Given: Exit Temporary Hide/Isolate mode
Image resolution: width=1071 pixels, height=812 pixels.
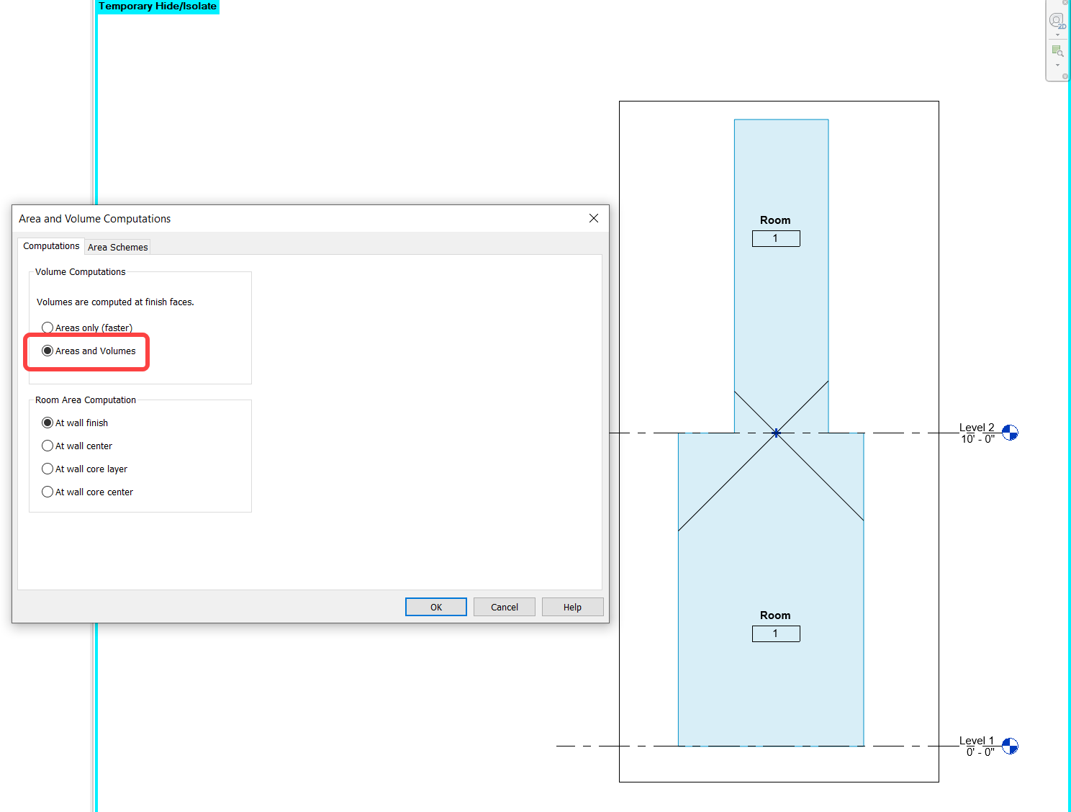Looking at the screenshot, I should 158,6.
